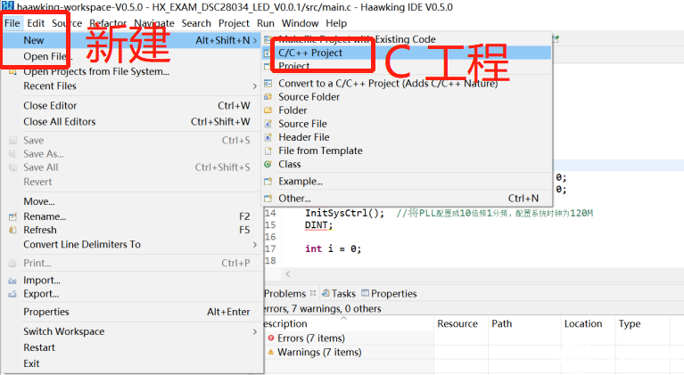Screen dimensions: 684x375
Task: Expand Errors (7 items) row
Action: coord(311,338)
